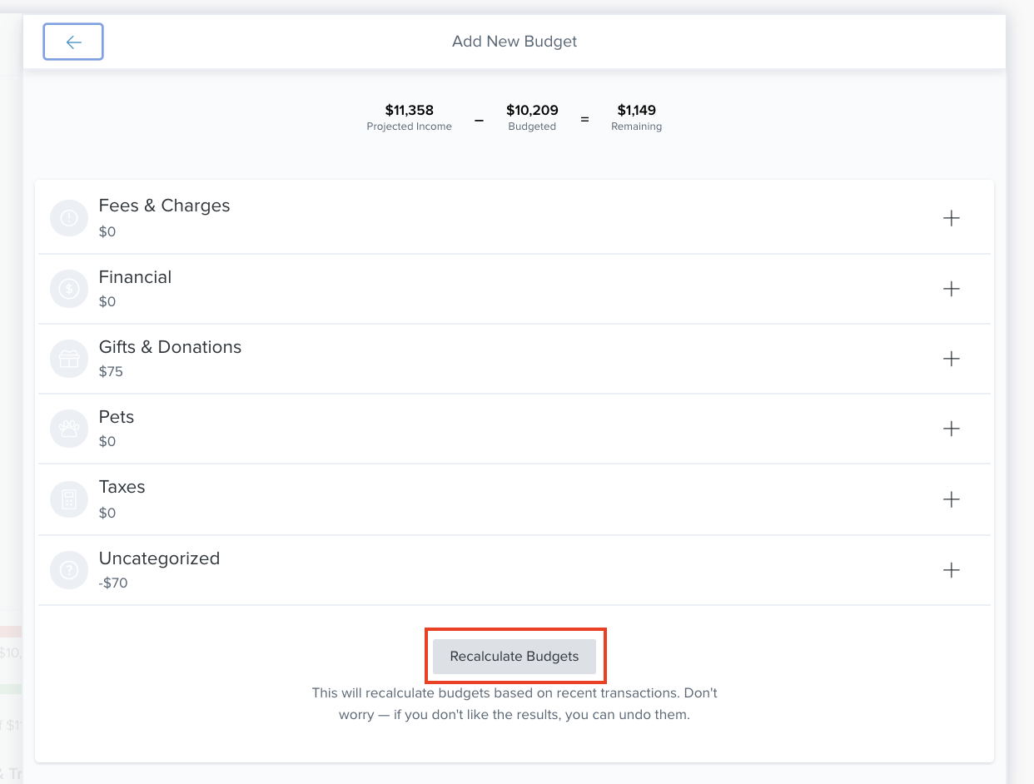This screenshot has width=1034, height=784.
Task: Click the Financial dollar coin icon
Action: pyautogui.click(x=69, y=289)
